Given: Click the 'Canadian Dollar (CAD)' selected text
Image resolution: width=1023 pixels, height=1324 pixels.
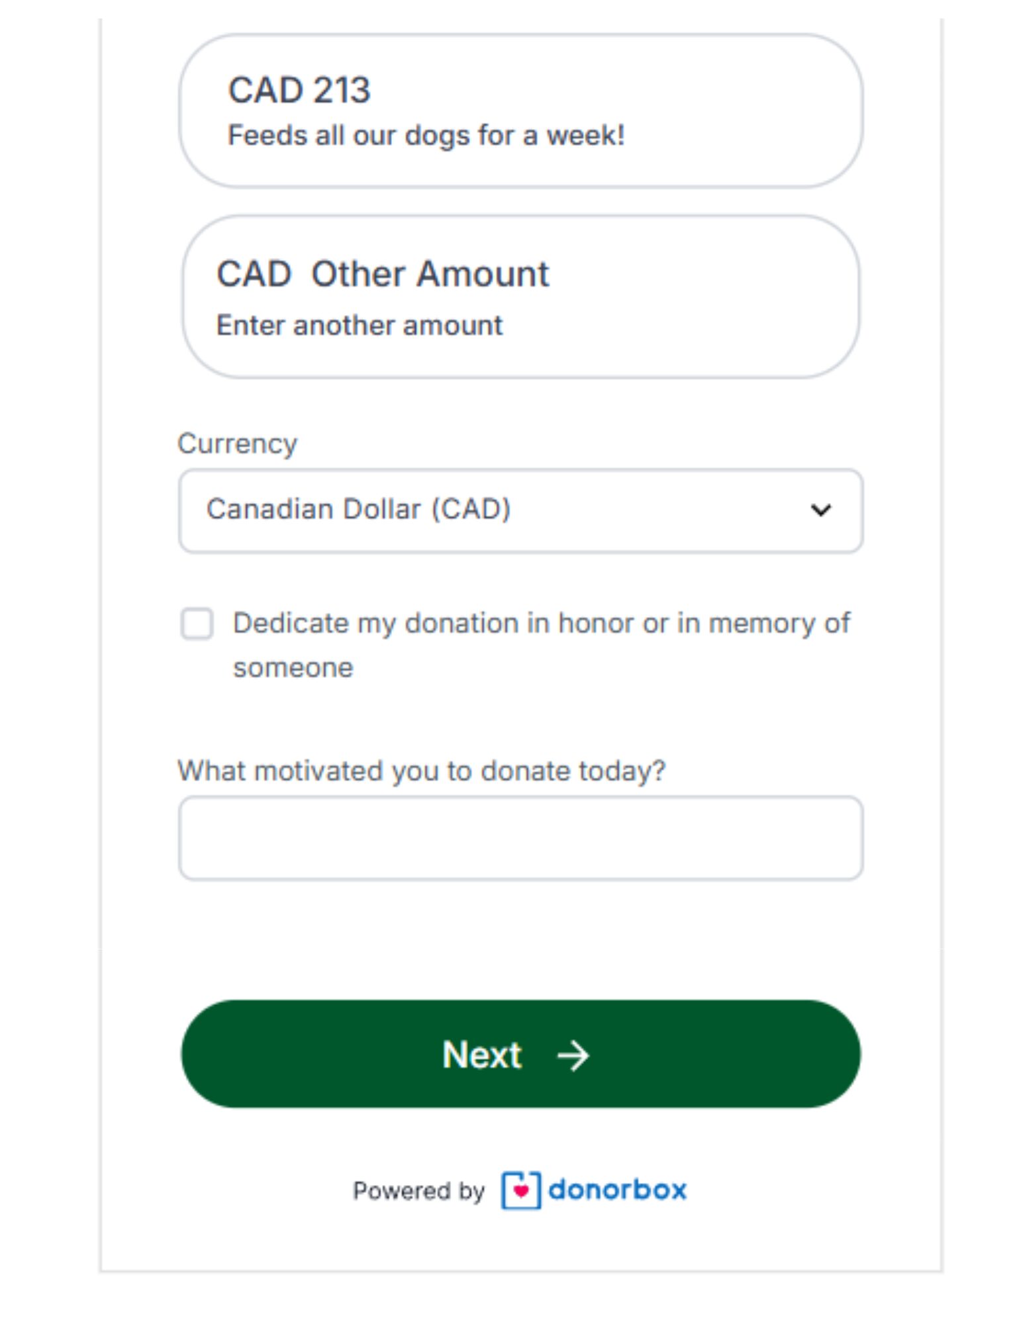Looking at the screenshot, I should [x=358, y=509].
